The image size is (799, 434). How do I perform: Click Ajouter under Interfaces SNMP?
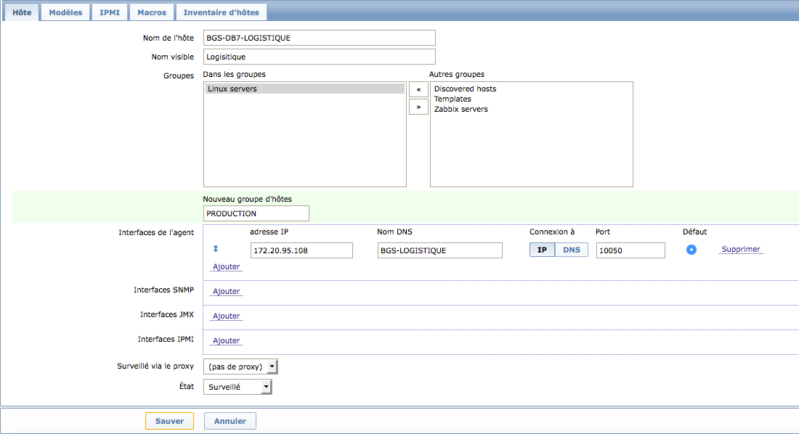point(226,291)
